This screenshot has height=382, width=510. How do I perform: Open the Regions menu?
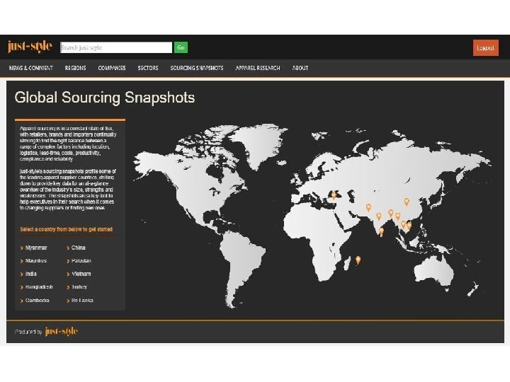click(x=76, y=68)
